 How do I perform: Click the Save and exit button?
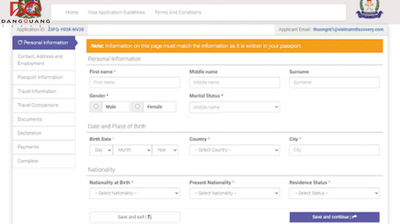[x=134, y=217]
